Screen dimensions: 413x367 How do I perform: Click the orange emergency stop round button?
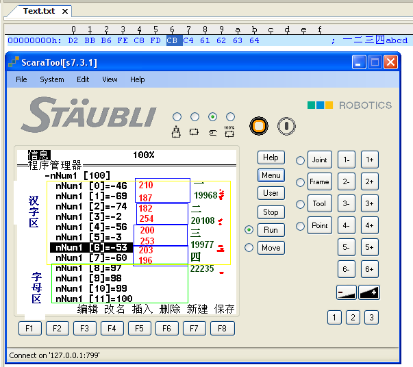[x=259, y=126]
